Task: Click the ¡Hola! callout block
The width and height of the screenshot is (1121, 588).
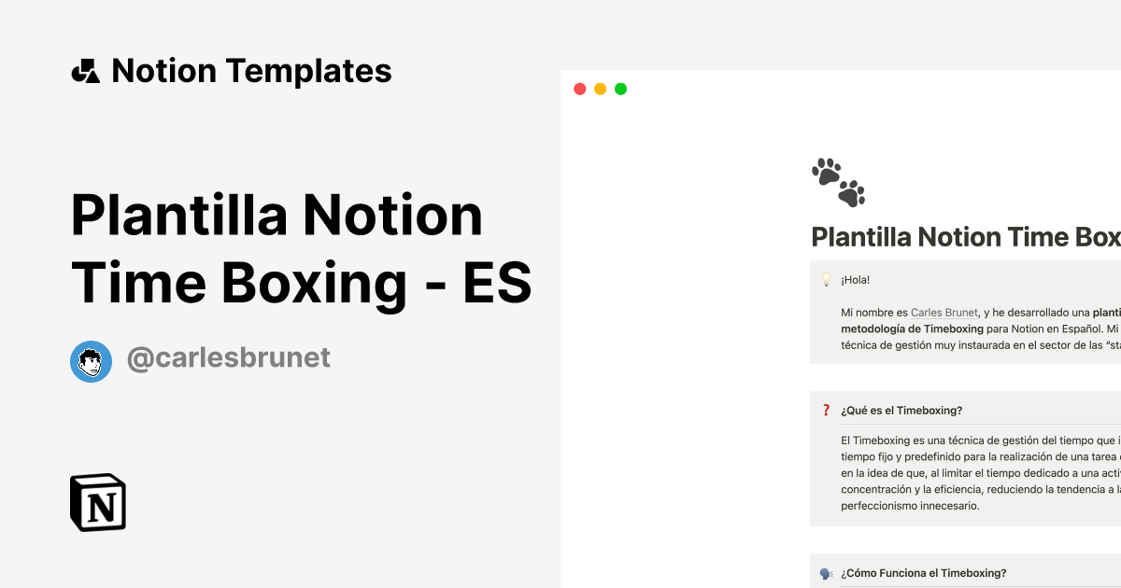Action: (x=962, y=317)
